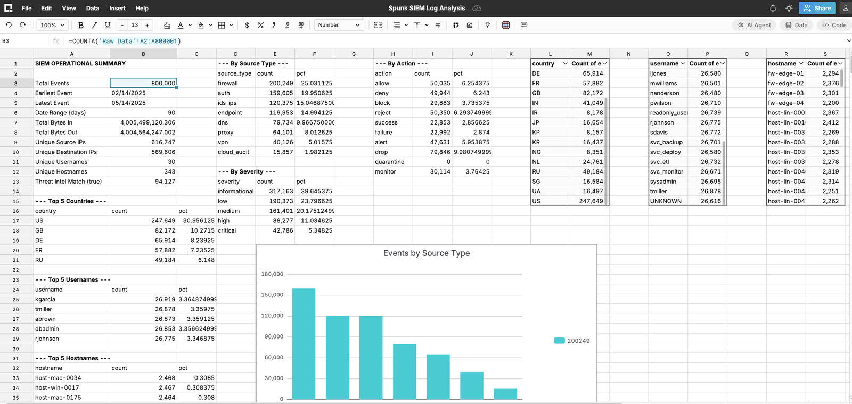Open notifications bell

773,8
